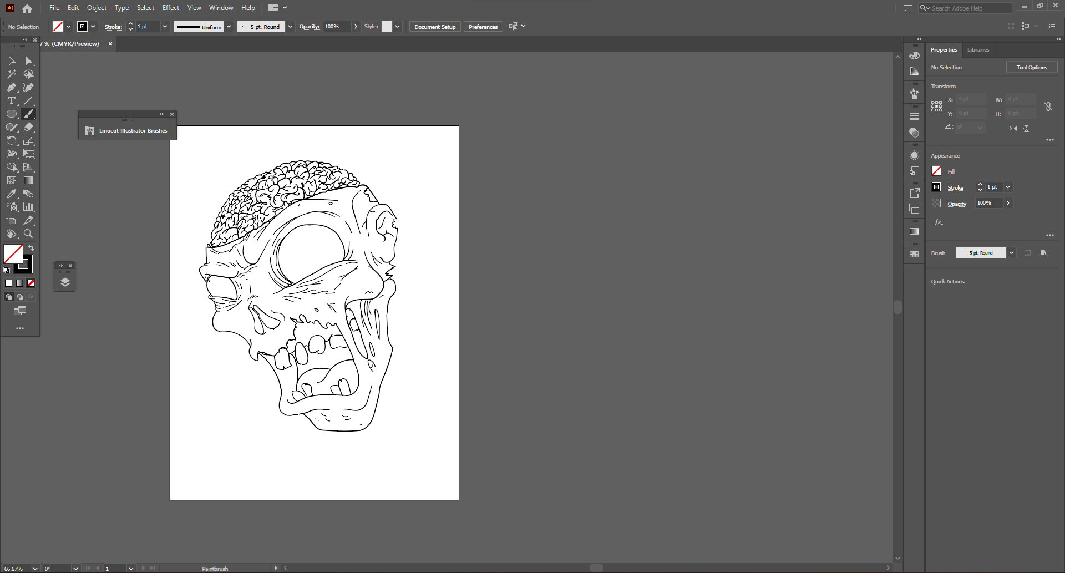Click the Tool Options button
Image resolution: width=1065 pixels, height=573 pixels.
coord(1032,67)
